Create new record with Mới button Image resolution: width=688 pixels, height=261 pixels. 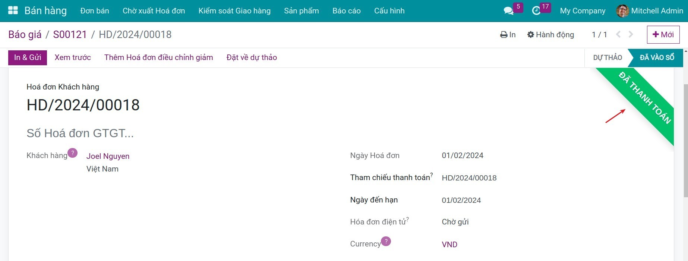point(663,35)
